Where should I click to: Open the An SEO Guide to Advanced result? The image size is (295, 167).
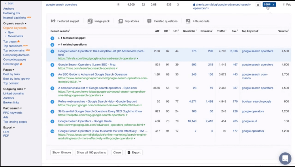click(93, 74)
